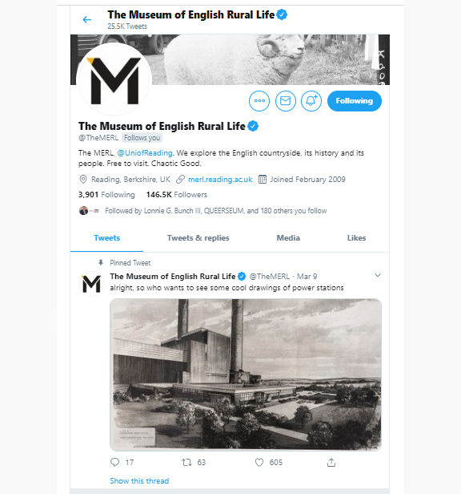Open the @UniofReading mention link
The height and width of the screenshot is (494, 461).
click(145, 153)
